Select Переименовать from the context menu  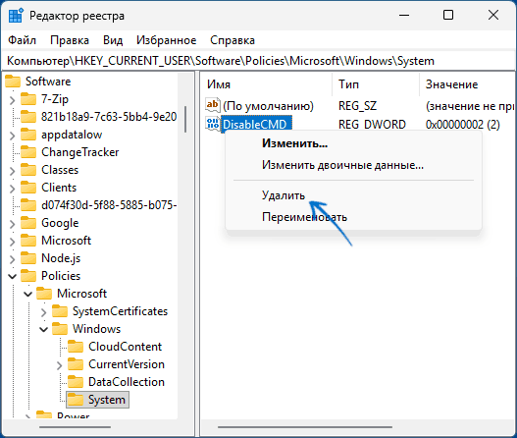[x=304, y=217]
